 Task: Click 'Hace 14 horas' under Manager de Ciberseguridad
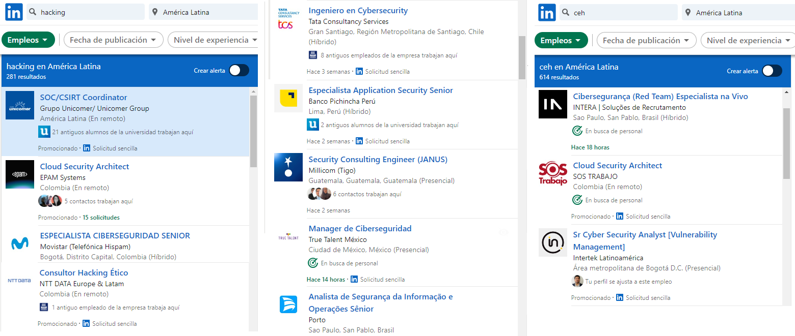[326, 280]
